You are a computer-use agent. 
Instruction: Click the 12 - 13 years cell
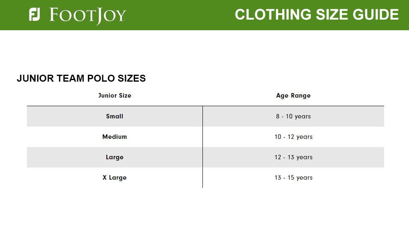click(293, 157)
